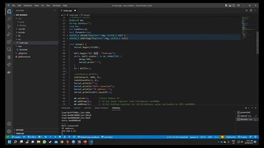264x148 pixels.
Task: Expand the .vscode folder
Action: click(21, 29)
